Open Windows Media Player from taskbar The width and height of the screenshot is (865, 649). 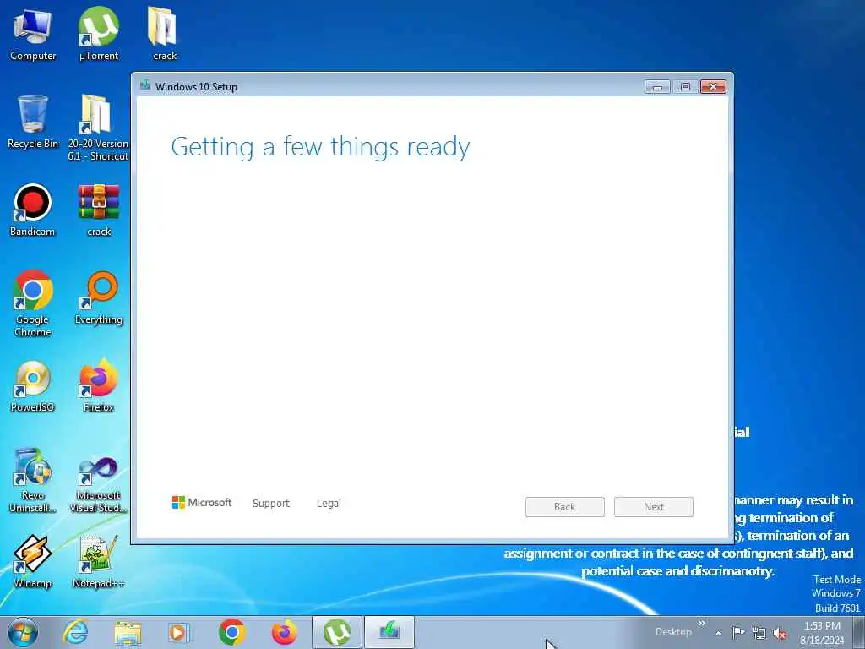[179, 632]
